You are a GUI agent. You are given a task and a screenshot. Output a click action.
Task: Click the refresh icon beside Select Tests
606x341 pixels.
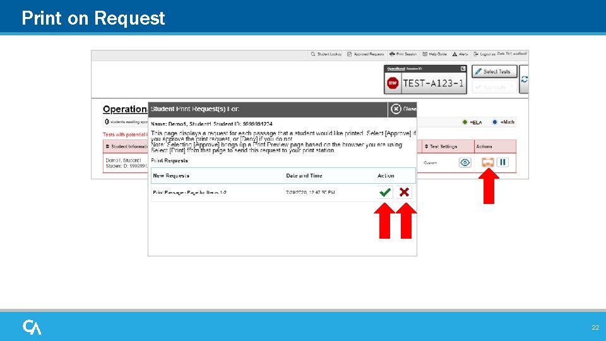[x=524, y=80]
